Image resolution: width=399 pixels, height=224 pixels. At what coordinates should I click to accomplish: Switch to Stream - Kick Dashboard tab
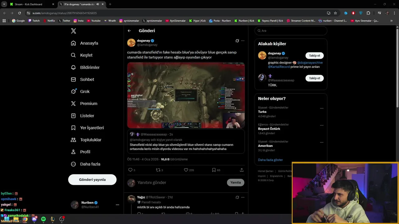coord(32,4)
